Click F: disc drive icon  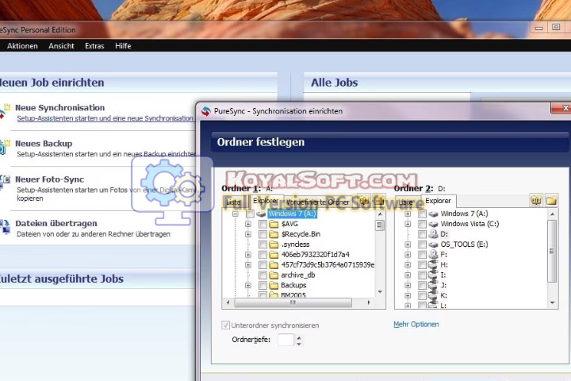click(433, 254)
